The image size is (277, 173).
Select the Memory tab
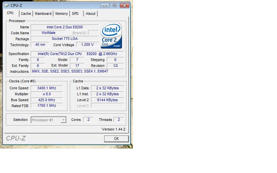(61, 14)
